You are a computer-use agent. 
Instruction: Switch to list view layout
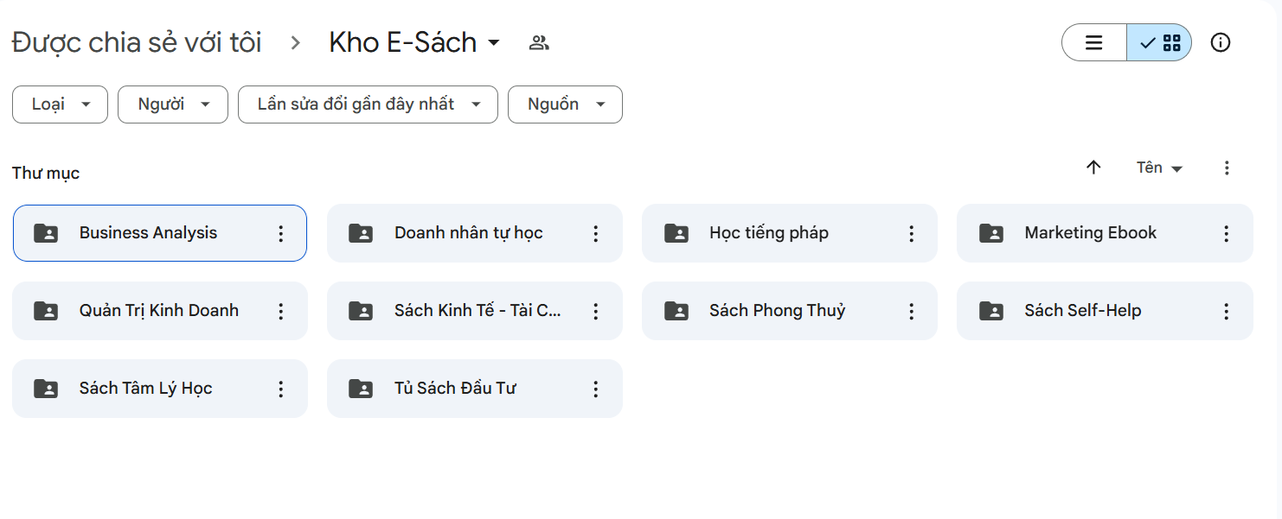pyautogui.click(x=1093, y=41)
